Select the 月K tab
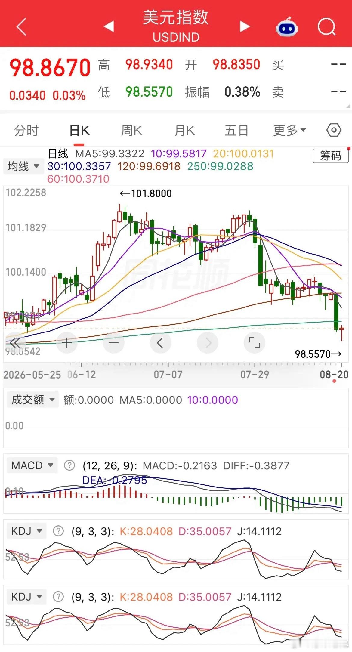352x652 pixels. (185, 131)
